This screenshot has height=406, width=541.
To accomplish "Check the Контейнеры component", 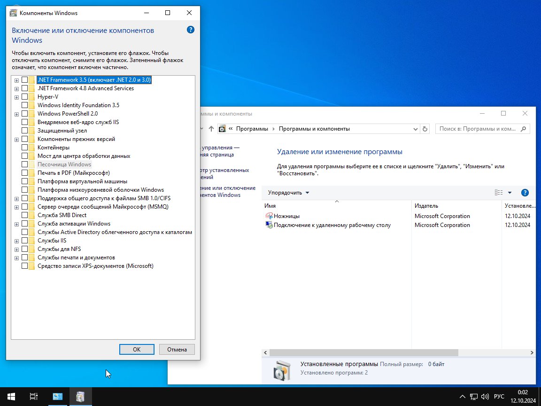I will (x=24, y=148).
